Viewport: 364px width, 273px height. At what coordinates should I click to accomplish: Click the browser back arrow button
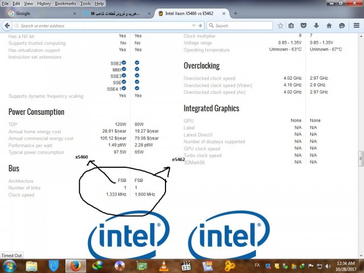(7, 26)
